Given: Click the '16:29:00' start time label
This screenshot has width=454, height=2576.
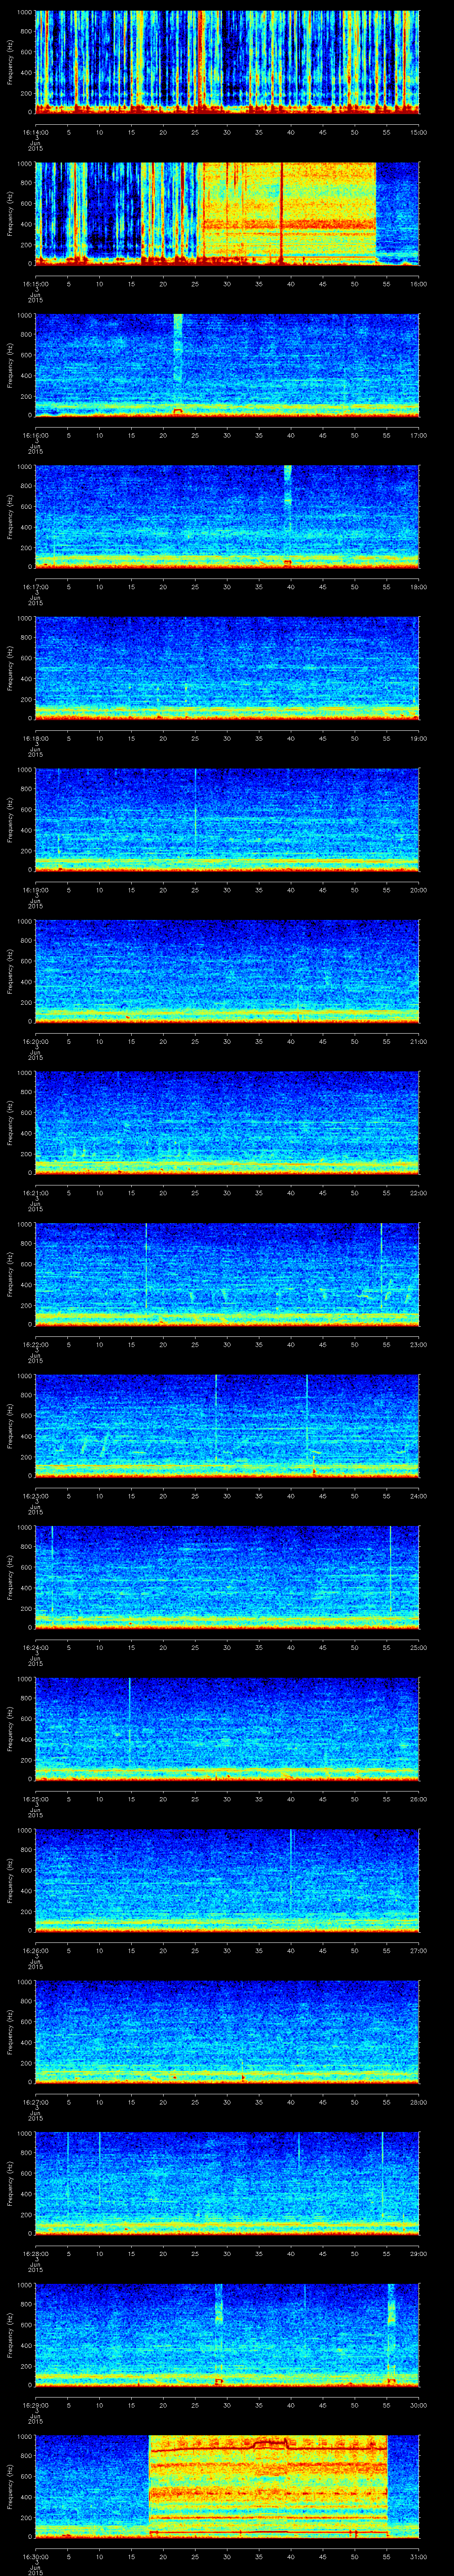Looking at the screenshot, I should click(x=35, y=2405).
